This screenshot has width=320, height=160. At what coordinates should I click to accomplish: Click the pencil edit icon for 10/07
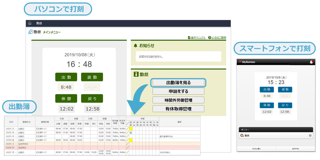[128, 152]
